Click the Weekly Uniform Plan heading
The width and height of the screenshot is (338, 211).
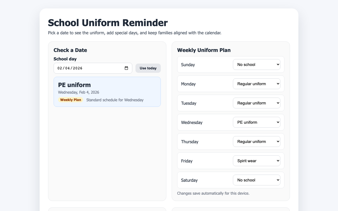[204, 50]
